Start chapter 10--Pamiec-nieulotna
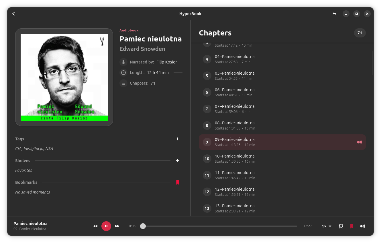The height and width of the screenshot is (243, 381). 282,159
